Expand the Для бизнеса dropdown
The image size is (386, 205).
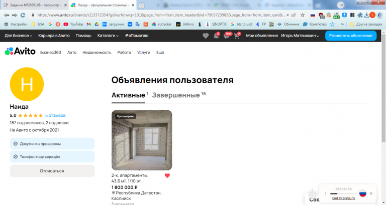tap(18, 36)
